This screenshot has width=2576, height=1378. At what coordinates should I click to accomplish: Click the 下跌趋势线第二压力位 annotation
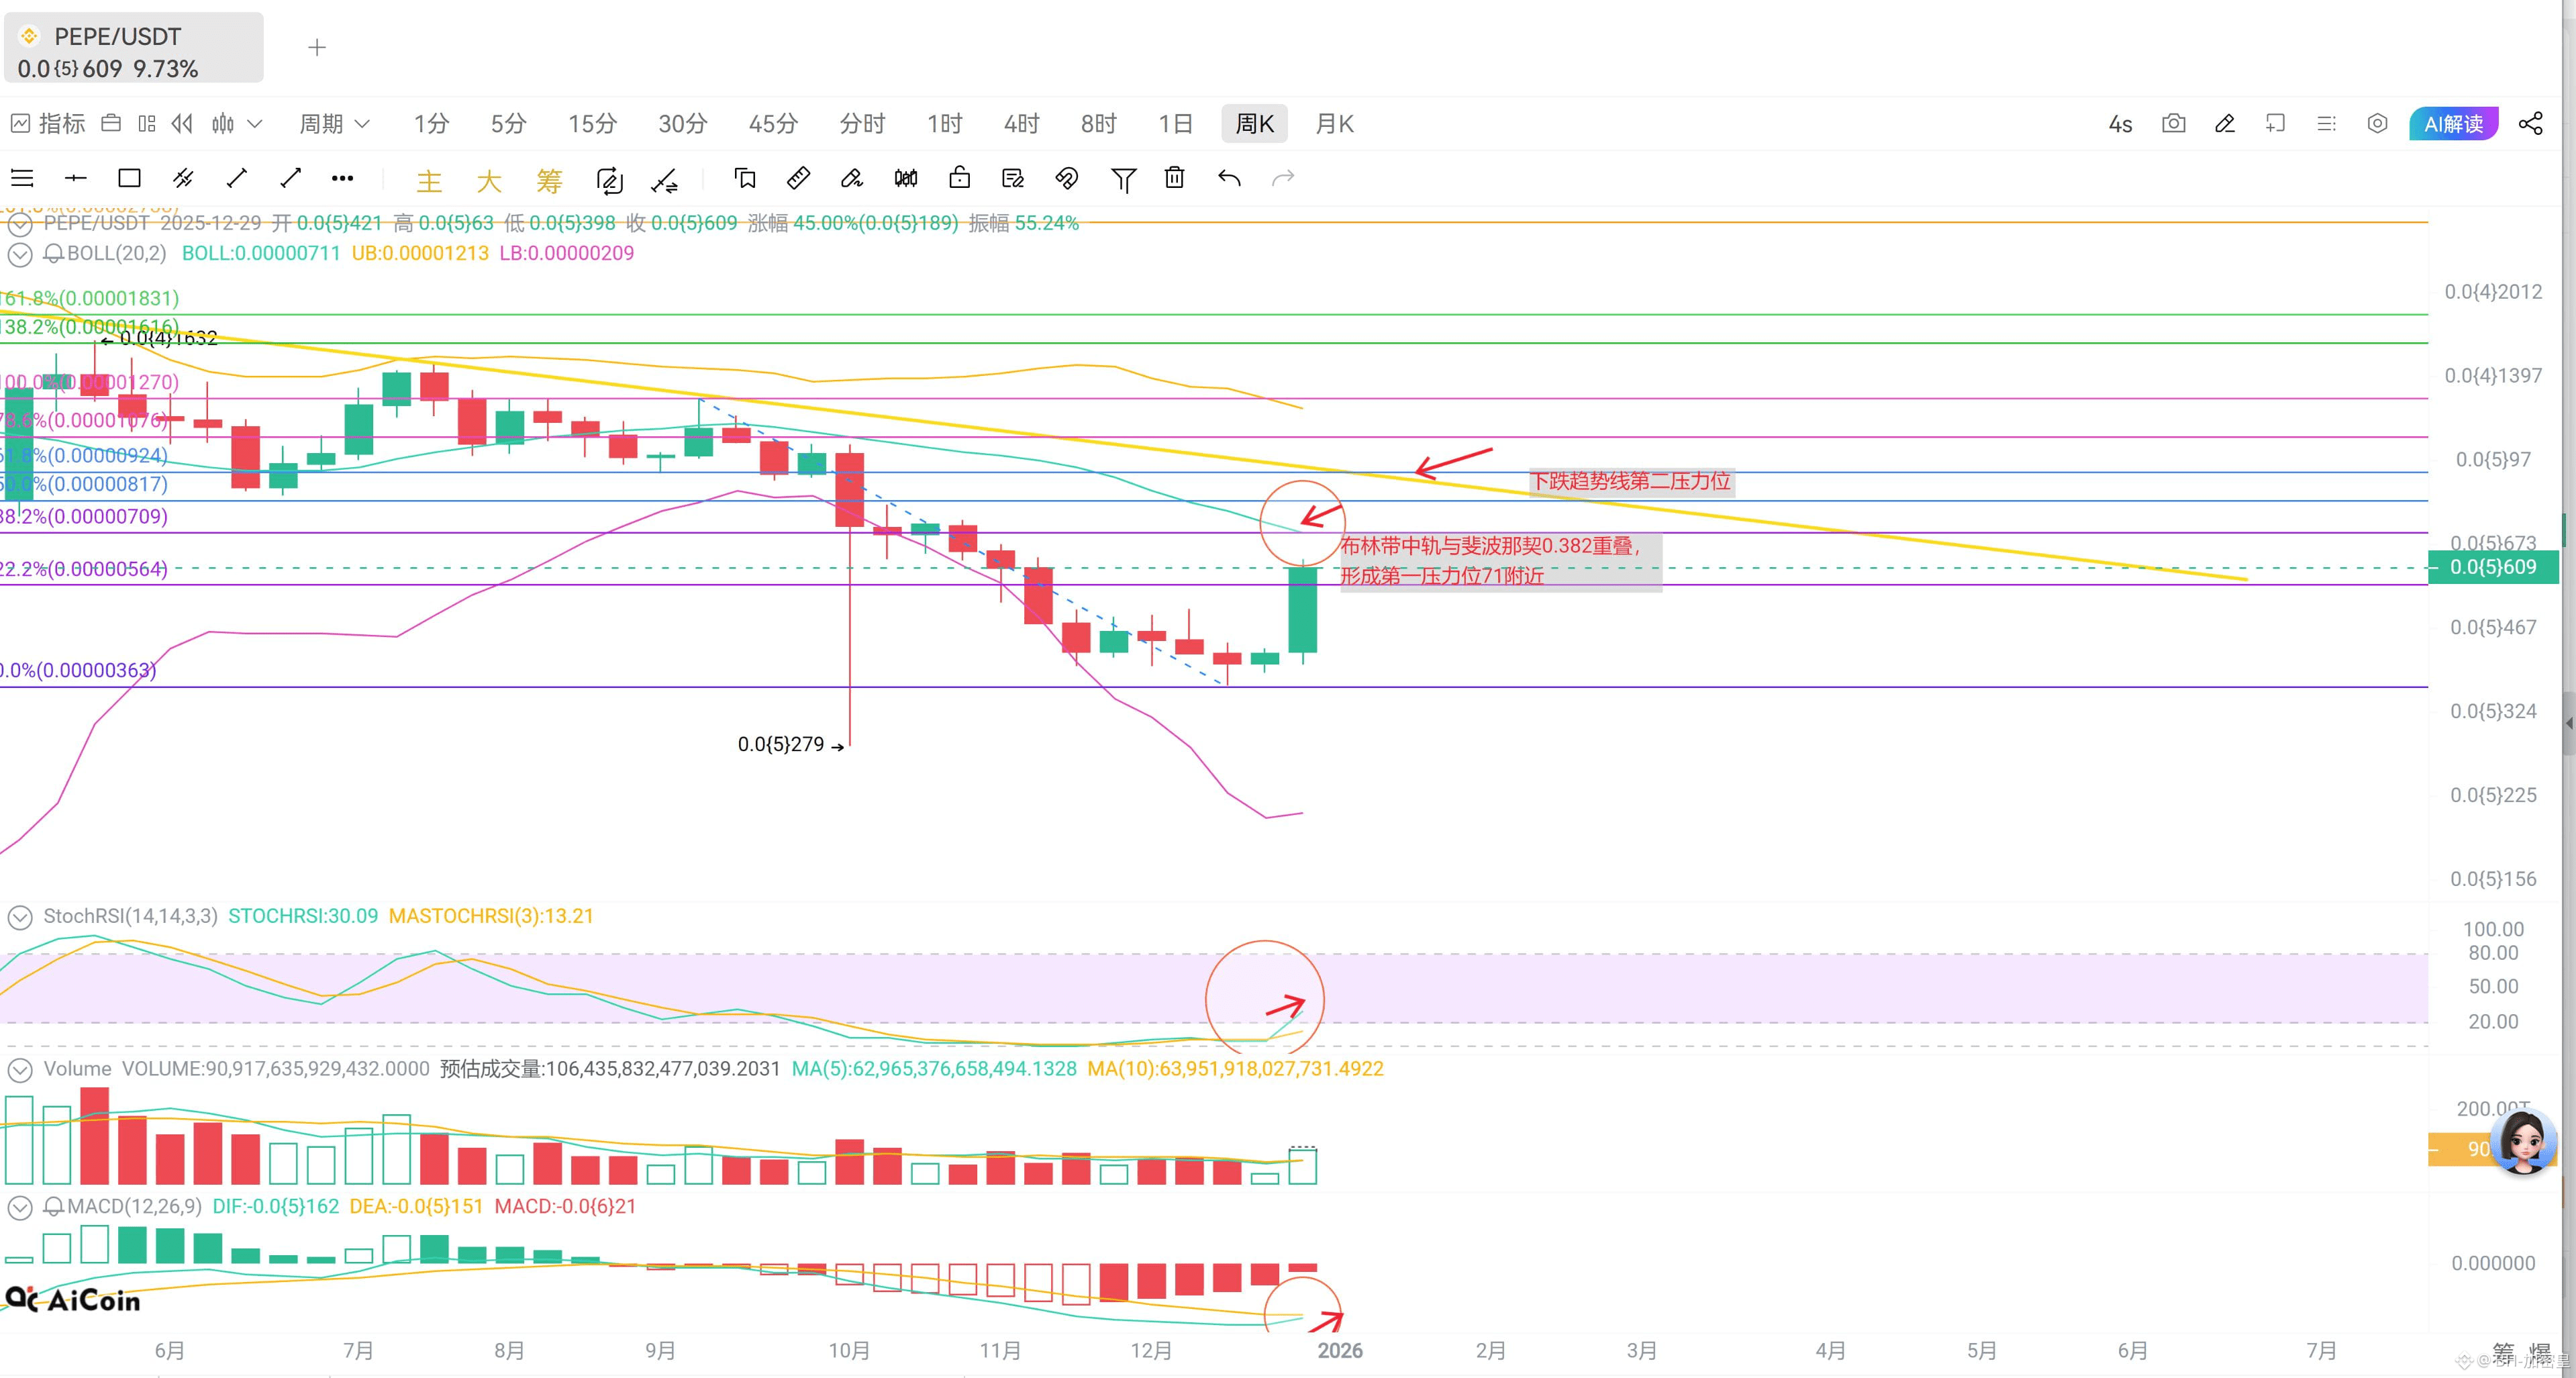pyautogui.click(x=1631, y=481)
